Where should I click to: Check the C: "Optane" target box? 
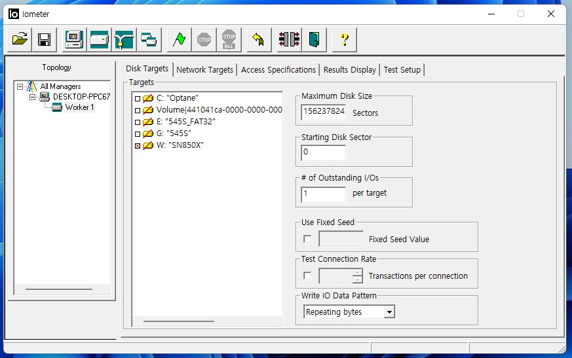138,98
